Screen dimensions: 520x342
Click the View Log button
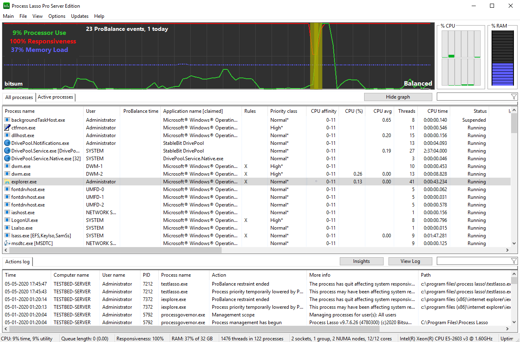coord(410,261)
